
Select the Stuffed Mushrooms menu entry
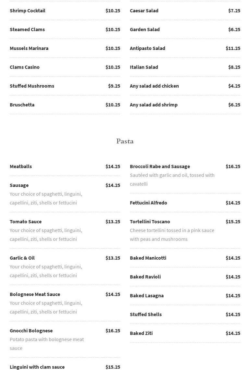pyautogui.click(x=32, y=86)
